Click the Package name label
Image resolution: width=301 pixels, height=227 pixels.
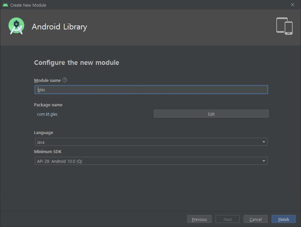(48, 105)
